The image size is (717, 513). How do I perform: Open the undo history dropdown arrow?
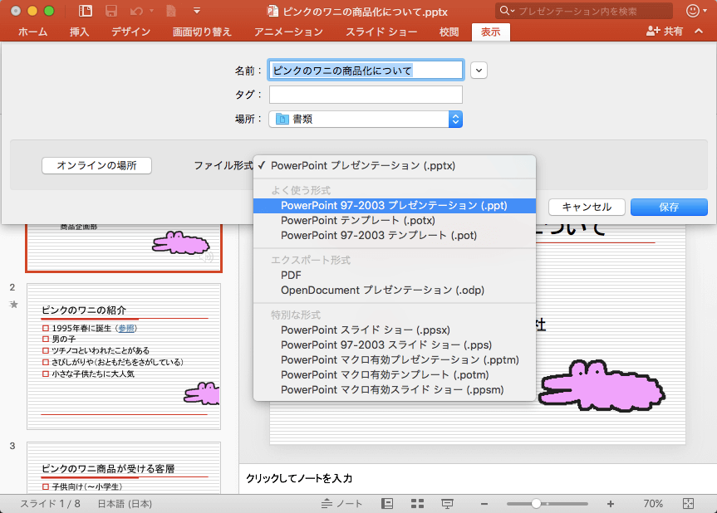151,11
